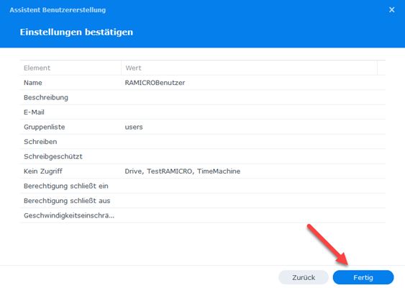
Task: Select the Schreibgeschützt row
Action: coord(203,156)
